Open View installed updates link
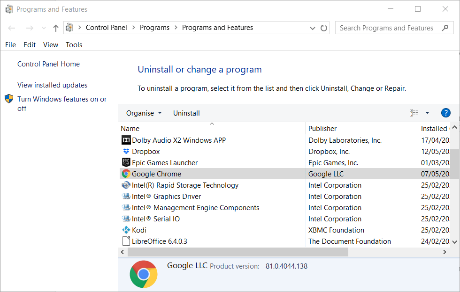 [x=52, y=85]
